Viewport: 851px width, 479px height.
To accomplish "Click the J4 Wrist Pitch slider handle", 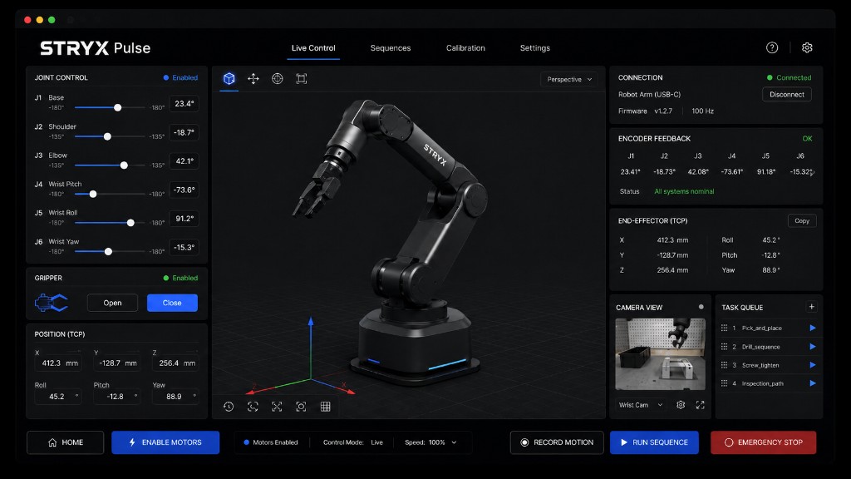I will coord(93,194).
